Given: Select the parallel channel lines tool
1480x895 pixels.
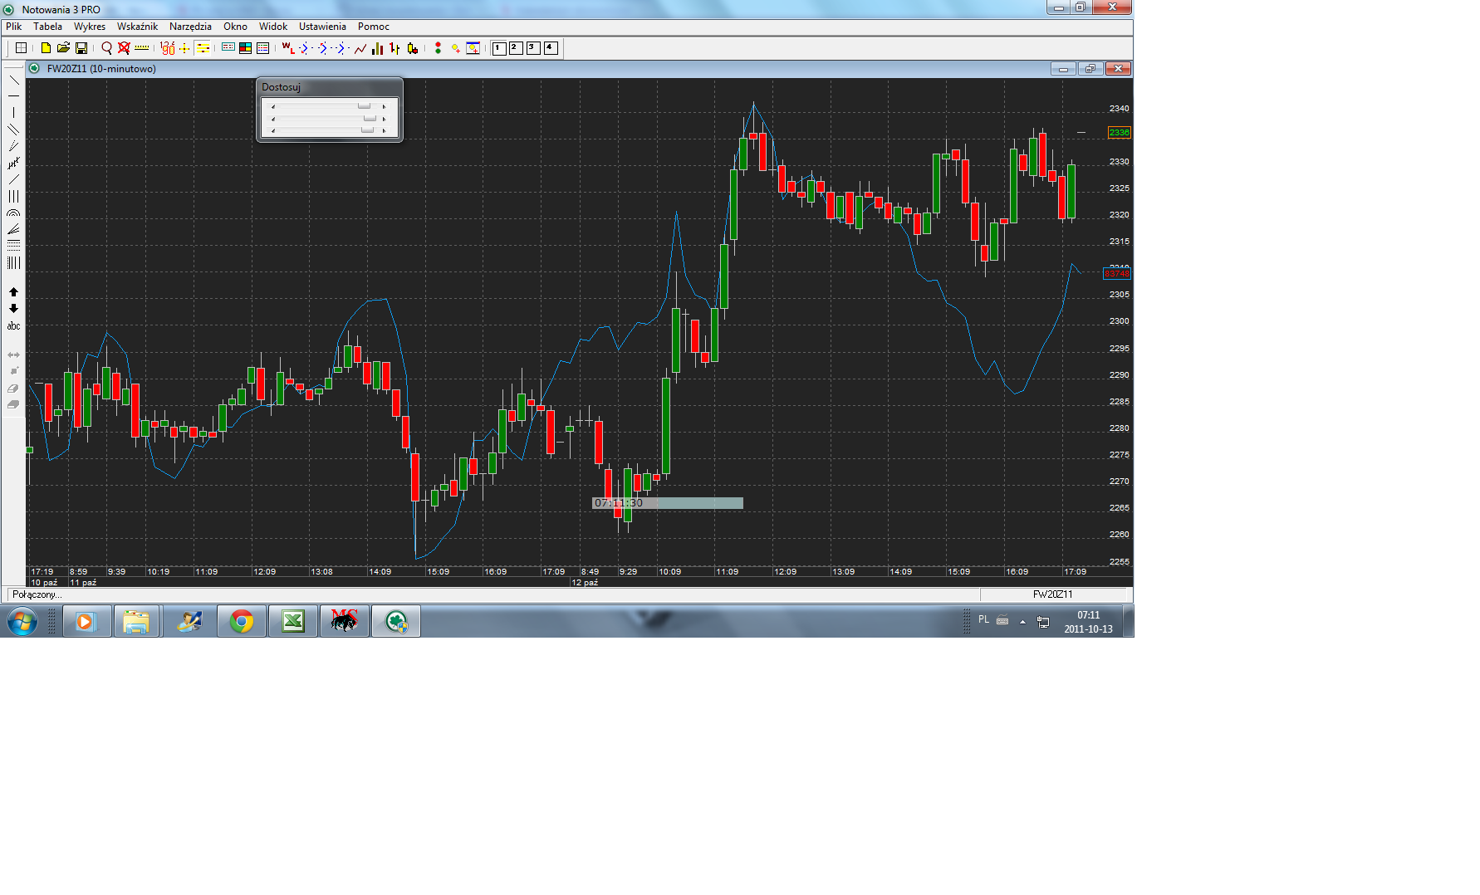Looking at the screenshot, I should click(x=13, y=130).
